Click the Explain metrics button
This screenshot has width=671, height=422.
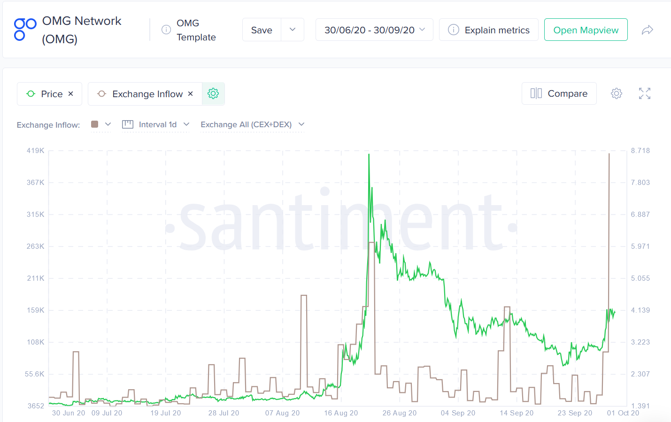pyautogui.click(x=488, y=30)
